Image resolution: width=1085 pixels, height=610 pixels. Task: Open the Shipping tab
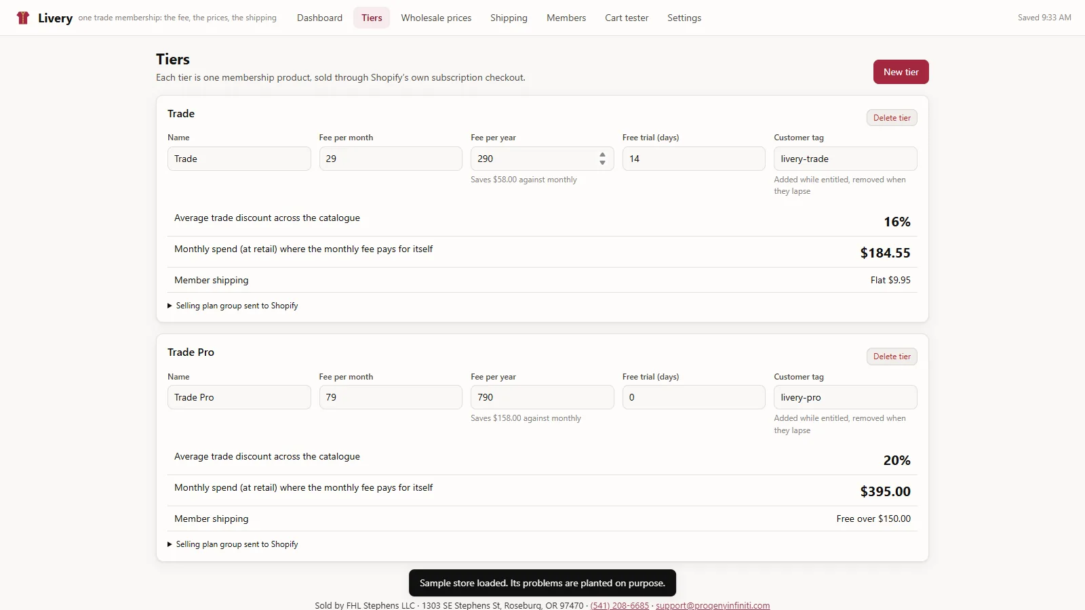pyautogui.click(x=509, y=18)
